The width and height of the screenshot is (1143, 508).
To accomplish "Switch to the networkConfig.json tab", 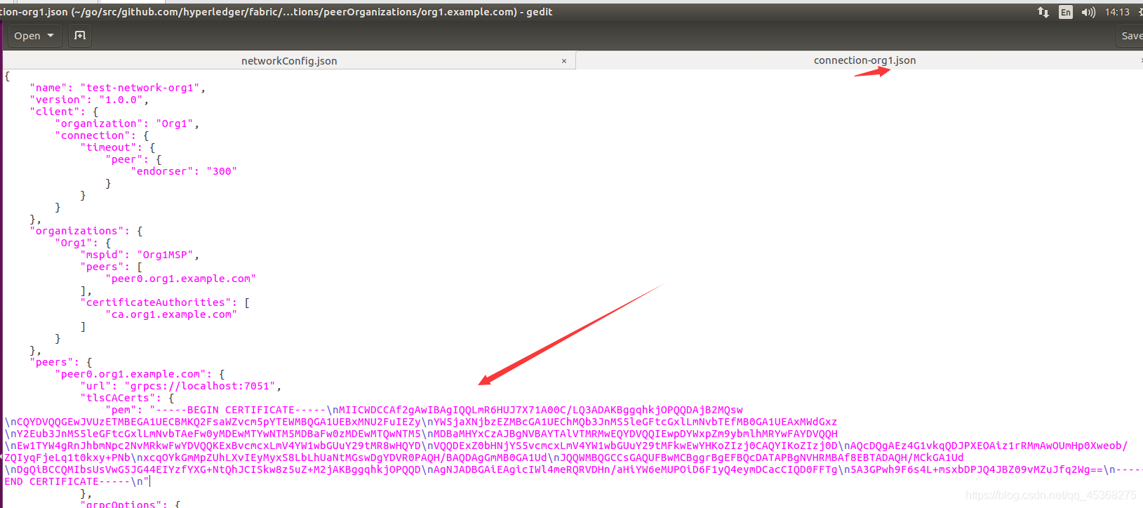I will tap(289, 61).
